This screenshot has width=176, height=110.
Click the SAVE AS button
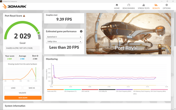pyautogui.click(x=32, y=88)
